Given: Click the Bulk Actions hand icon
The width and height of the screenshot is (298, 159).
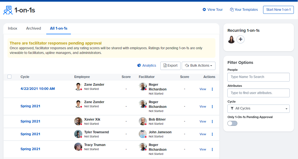Looking at the screenshot, I should point(187,66).
